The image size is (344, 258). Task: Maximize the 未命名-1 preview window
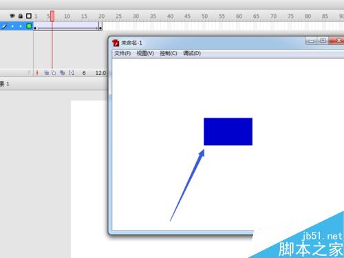323,41
